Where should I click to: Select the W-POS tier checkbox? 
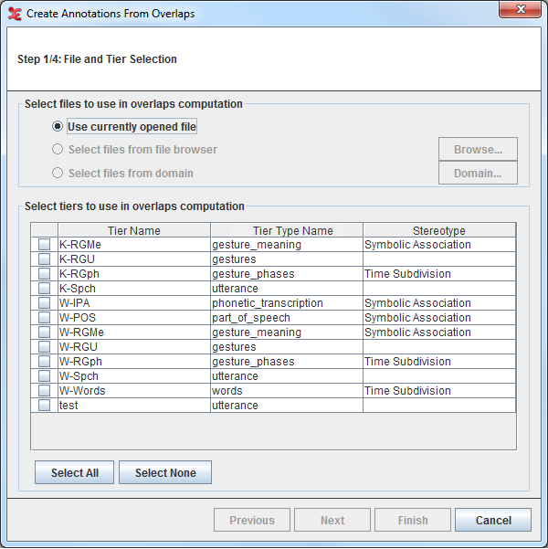(x=44, y=318)
